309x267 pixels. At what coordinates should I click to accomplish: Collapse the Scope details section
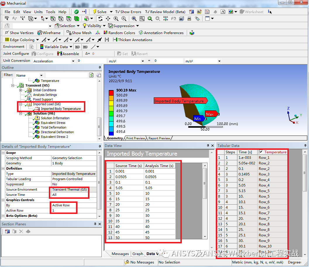3,153
